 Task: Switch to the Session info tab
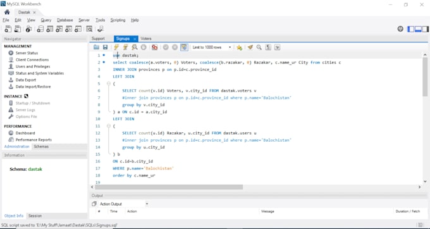point(35,216)
